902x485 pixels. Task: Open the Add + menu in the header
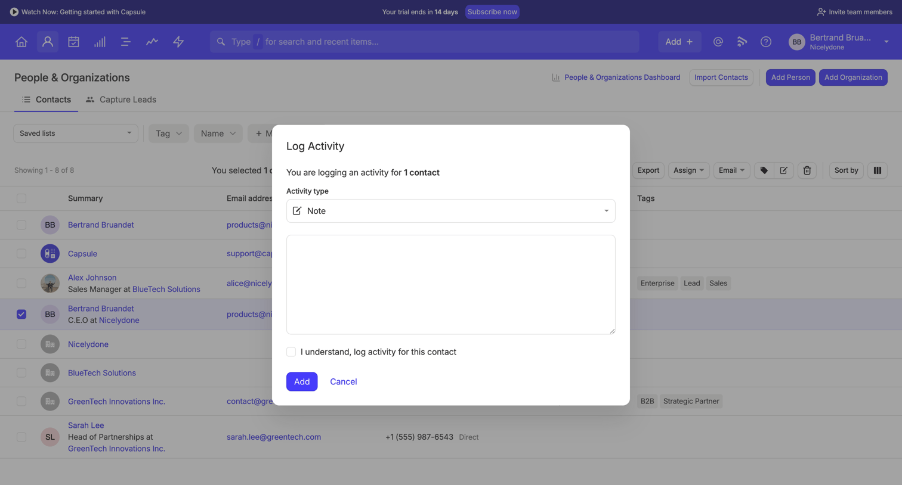point(679,42)
